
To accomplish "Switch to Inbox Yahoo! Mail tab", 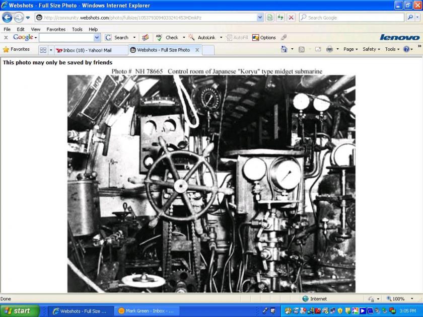I will pyautogui.click(x=91, y=50).
